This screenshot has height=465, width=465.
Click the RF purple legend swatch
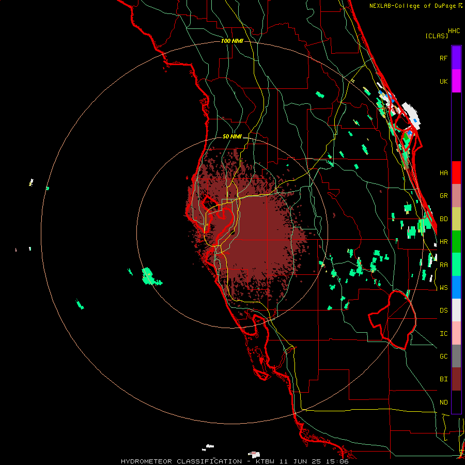click(x=456, y=58)
